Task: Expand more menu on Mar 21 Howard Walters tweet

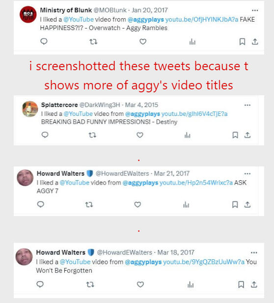Action: pos(247,174)
